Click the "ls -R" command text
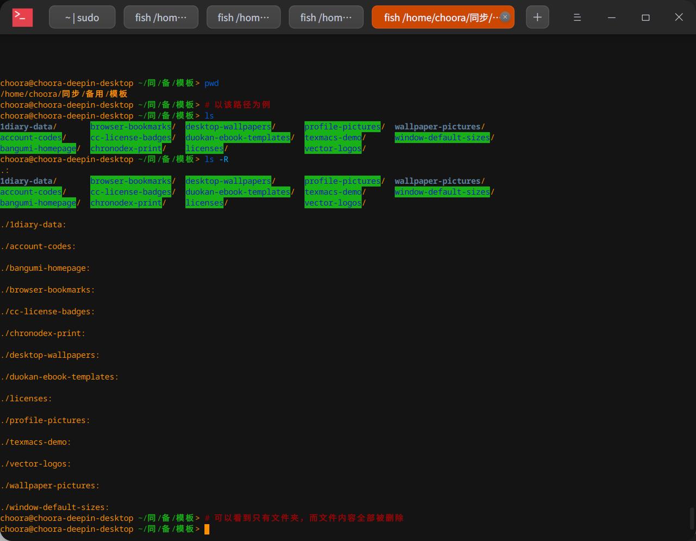This screenshot has height=541, width=696. 216,159
